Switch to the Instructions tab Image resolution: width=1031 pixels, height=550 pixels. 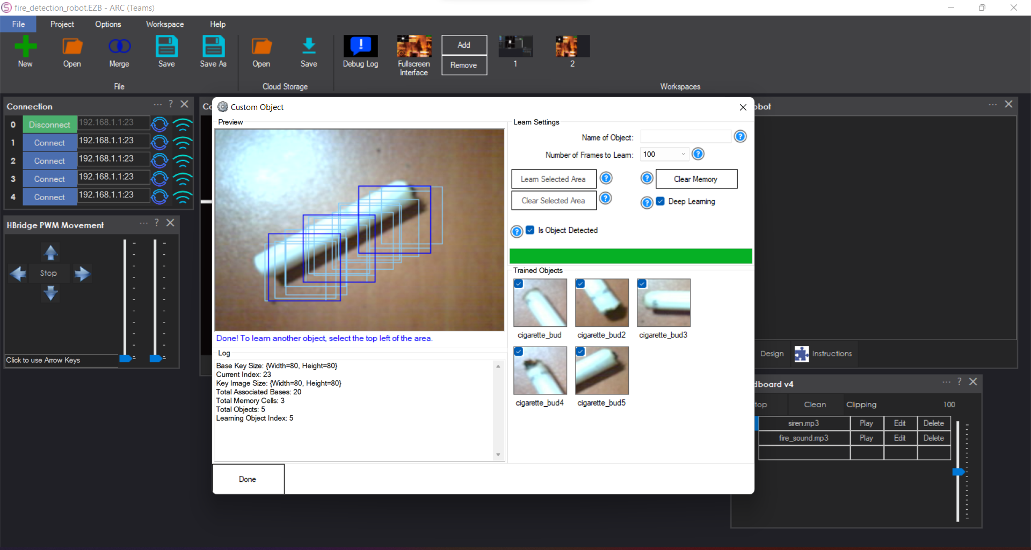824,353
